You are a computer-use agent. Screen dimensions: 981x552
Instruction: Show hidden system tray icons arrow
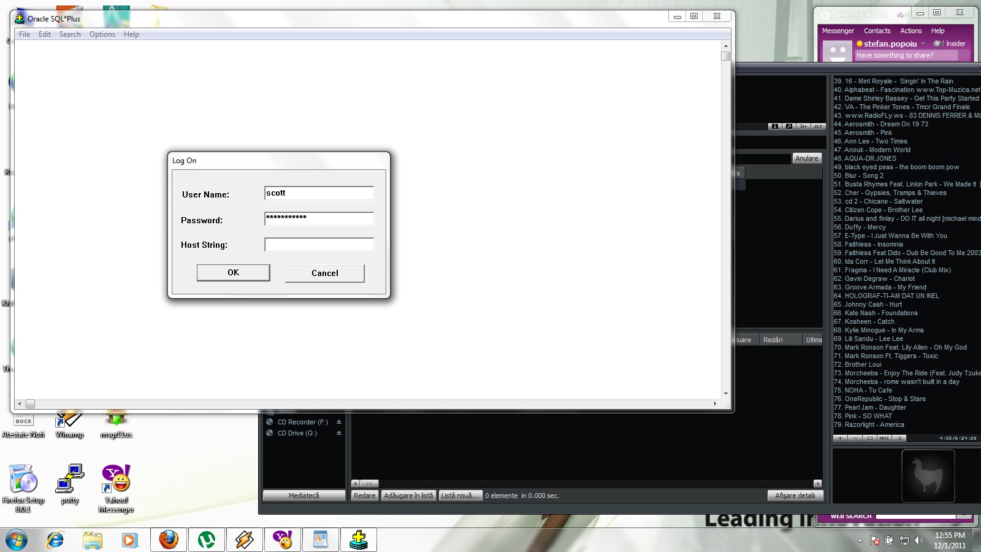click(860, 540)
